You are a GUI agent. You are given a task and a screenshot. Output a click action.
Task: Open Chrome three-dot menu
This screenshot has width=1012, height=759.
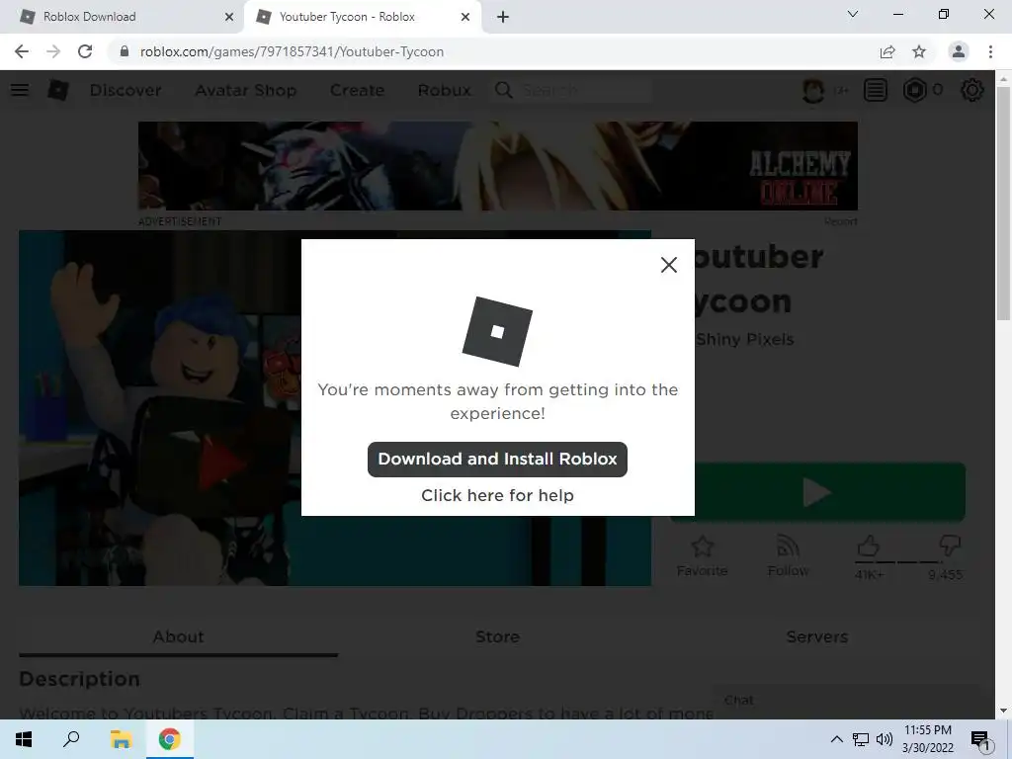990,51
